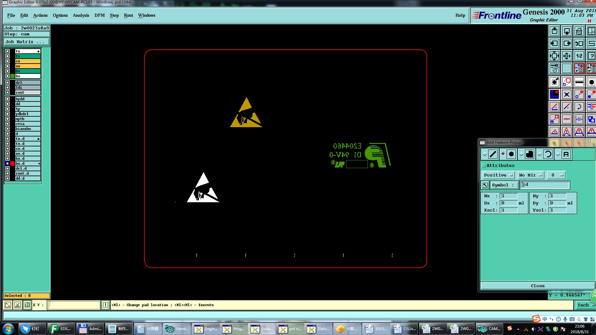Toggle the checkbox for layer bo.d
The width and height of the screenshot is (596, 335).
point(7,163)
